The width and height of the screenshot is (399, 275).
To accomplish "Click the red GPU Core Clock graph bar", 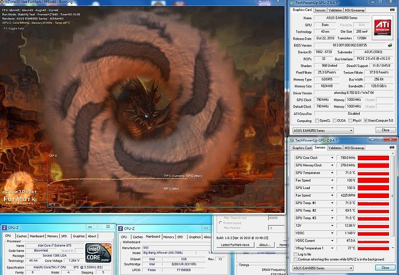I will point(374,158).
